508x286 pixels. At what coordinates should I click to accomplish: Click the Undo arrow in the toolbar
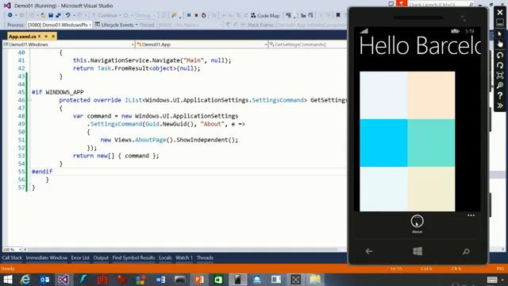(67, 15)
